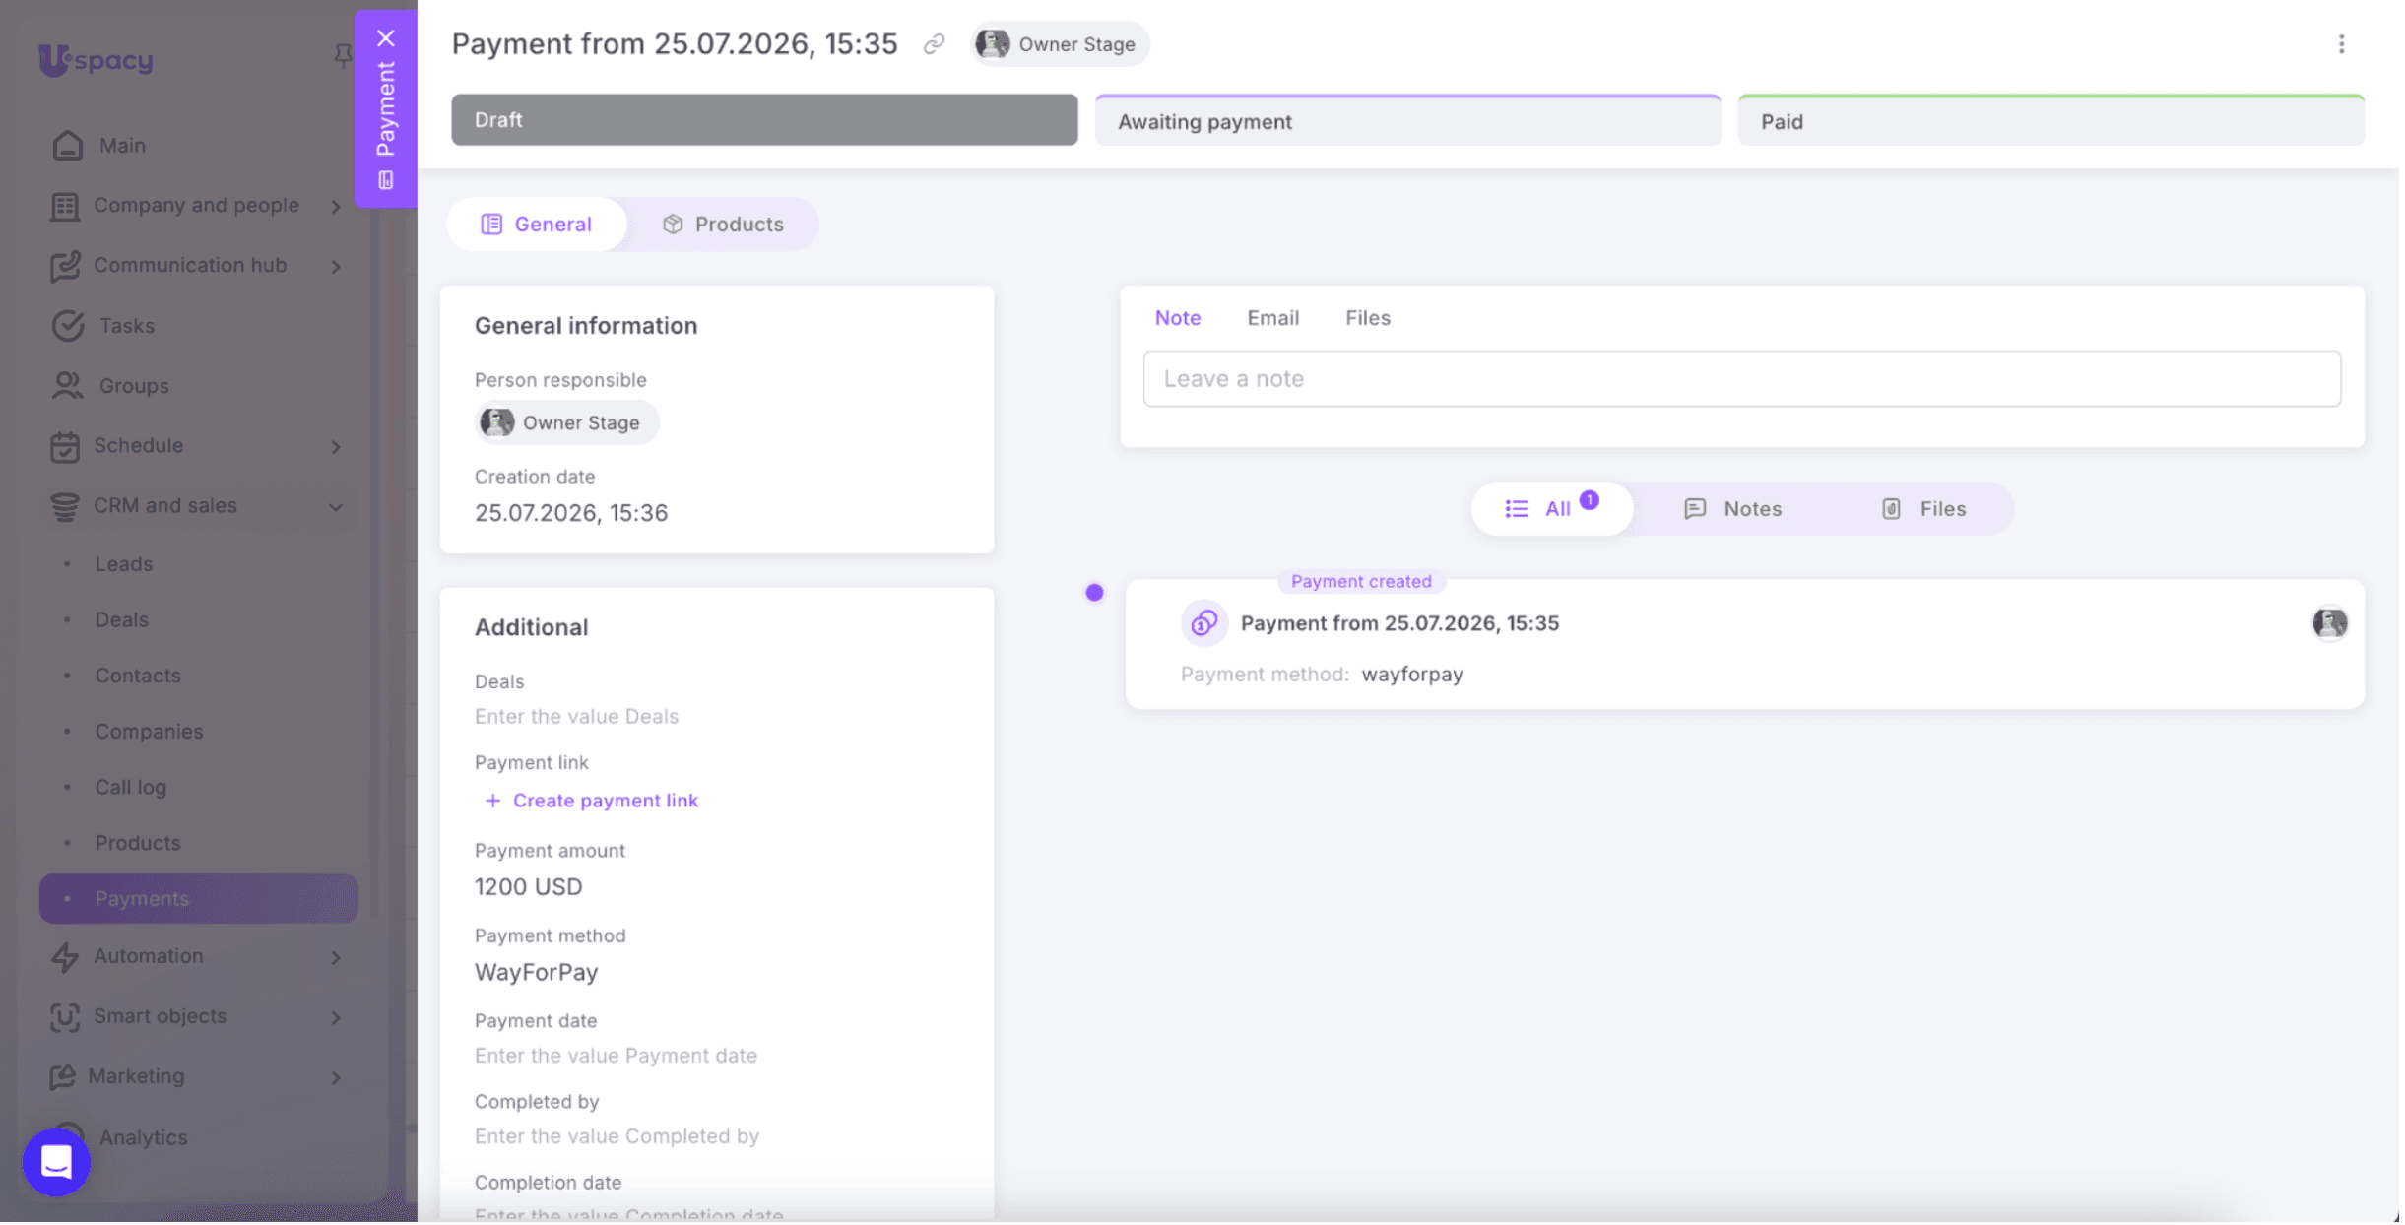Open Deals in CRM menu

click(x=121, y=620)
